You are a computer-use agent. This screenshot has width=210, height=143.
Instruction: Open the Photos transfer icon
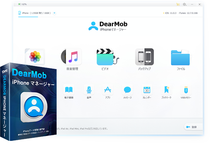pyautogui.click(x=35, y=57)
